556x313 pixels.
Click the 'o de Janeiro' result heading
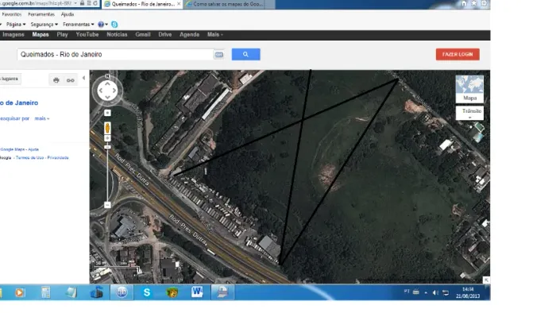(19, 102)
